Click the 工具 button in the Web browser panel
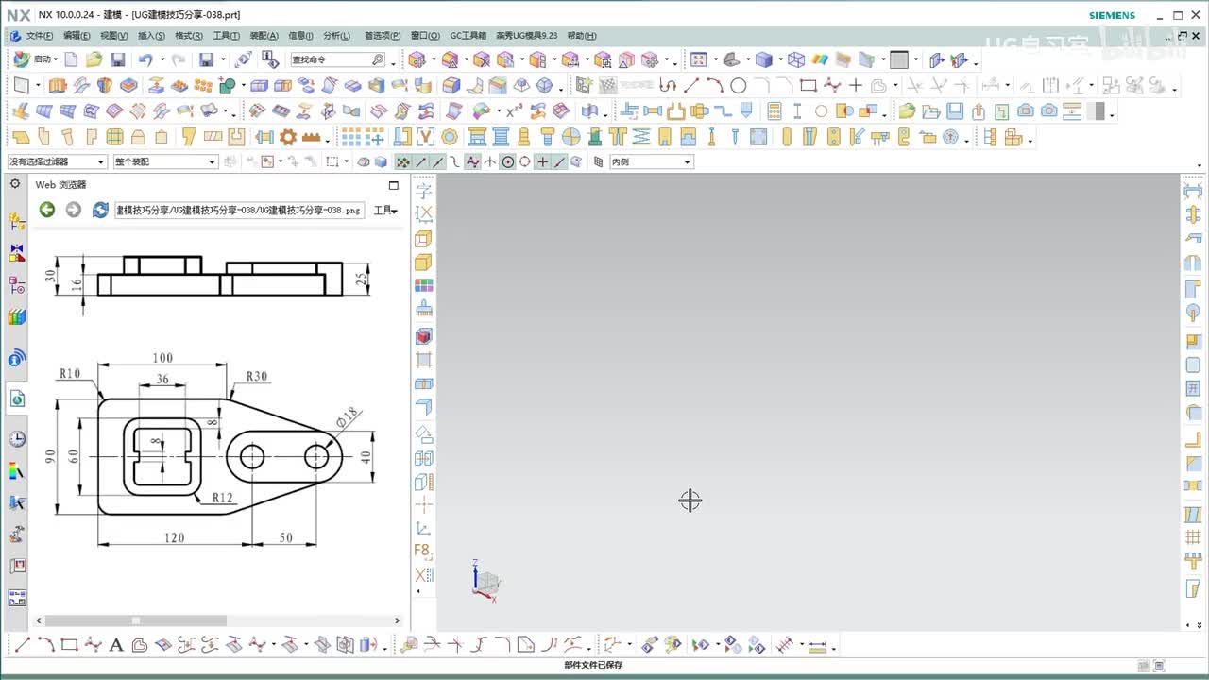Viewport: 1209px width, 680px height. (384, 210)
